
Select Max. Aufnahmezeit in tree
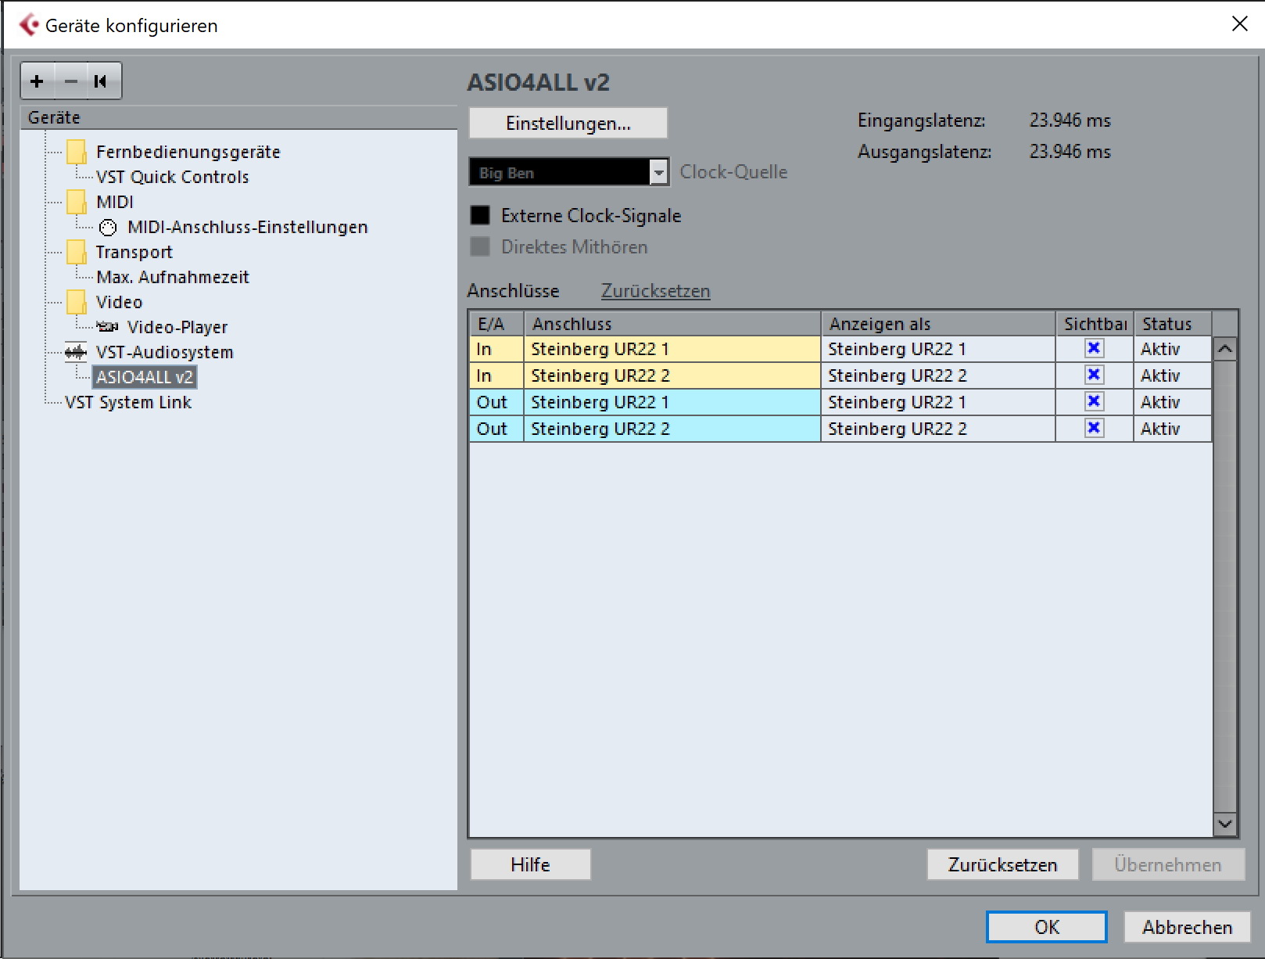click(x=172, y=277)
